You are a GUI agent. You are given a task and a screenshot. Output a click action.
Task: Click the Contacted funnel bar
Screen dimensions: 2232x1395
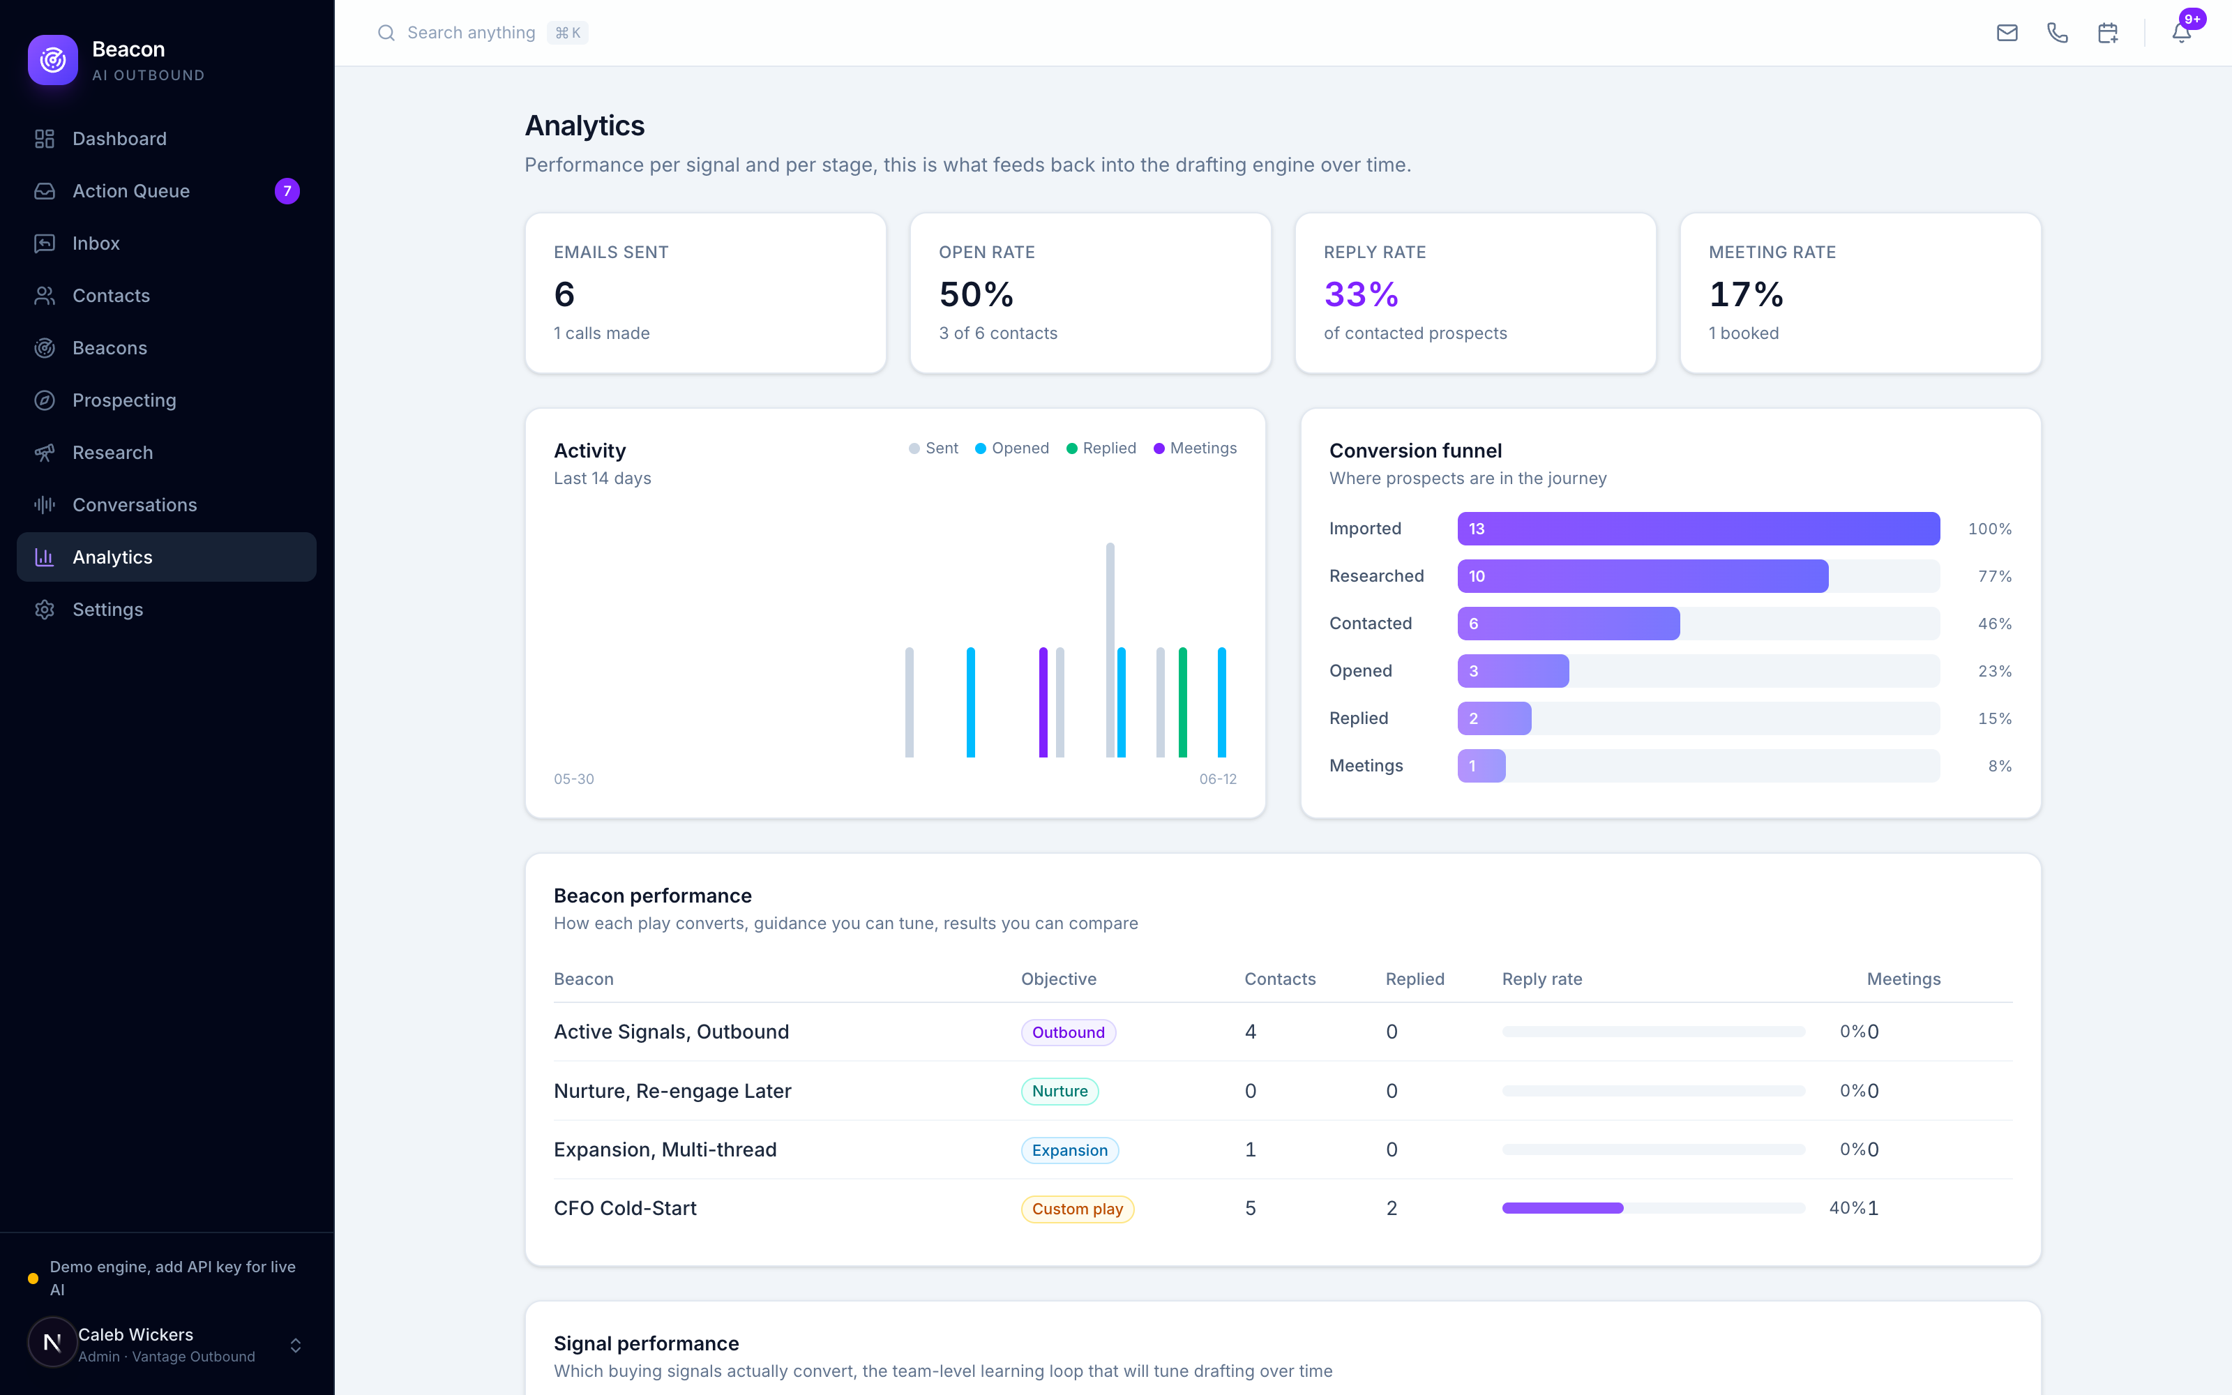pyautogui.click(x=1568, y=624)
